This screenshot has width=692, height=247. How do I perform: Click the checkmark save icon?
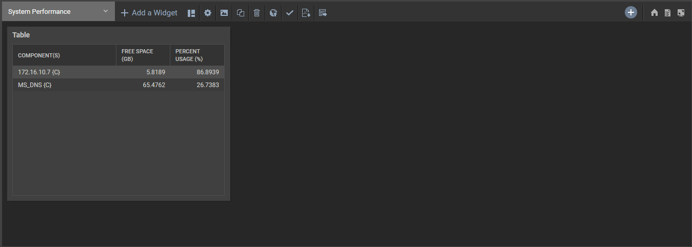[290, 13]
